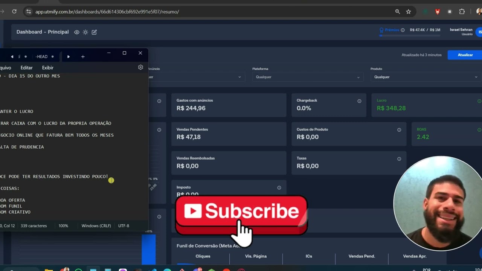Show info for Chargeback card

[x=359, y=101]
